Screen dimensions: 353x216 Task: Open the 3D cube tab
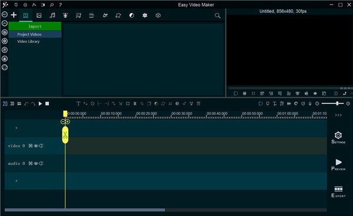coord(158,15)
